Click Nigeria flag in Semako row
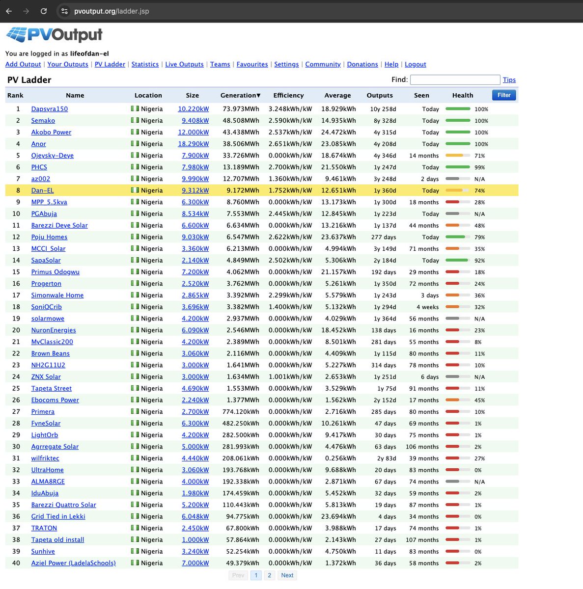Viewport: 583px width, 589px height. [x=135, y=120]
